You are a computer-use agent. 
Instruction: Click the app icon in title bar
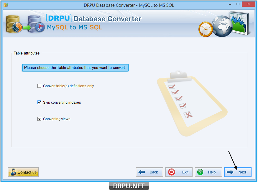click(x=6, y=5)
